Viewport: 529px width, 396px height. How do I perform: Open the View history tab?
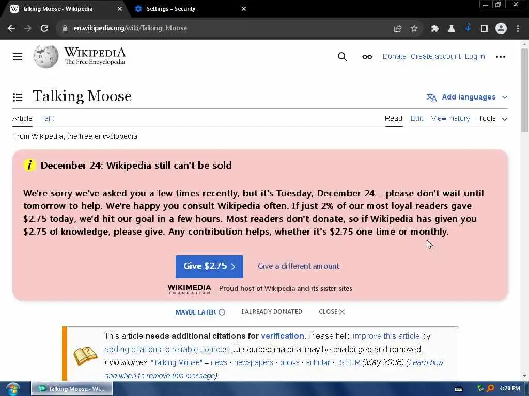click(450, 118)
